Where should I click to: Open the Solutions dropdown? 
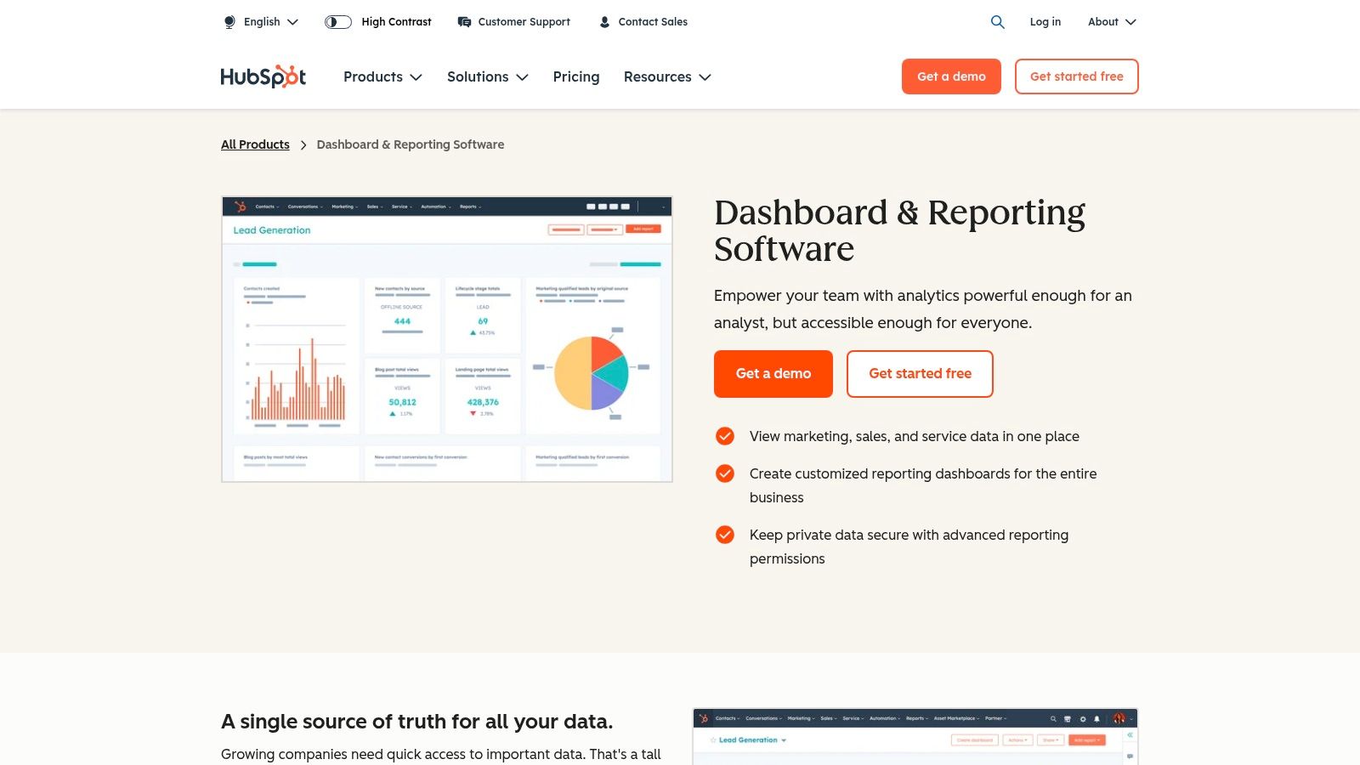tap(486, 76)
